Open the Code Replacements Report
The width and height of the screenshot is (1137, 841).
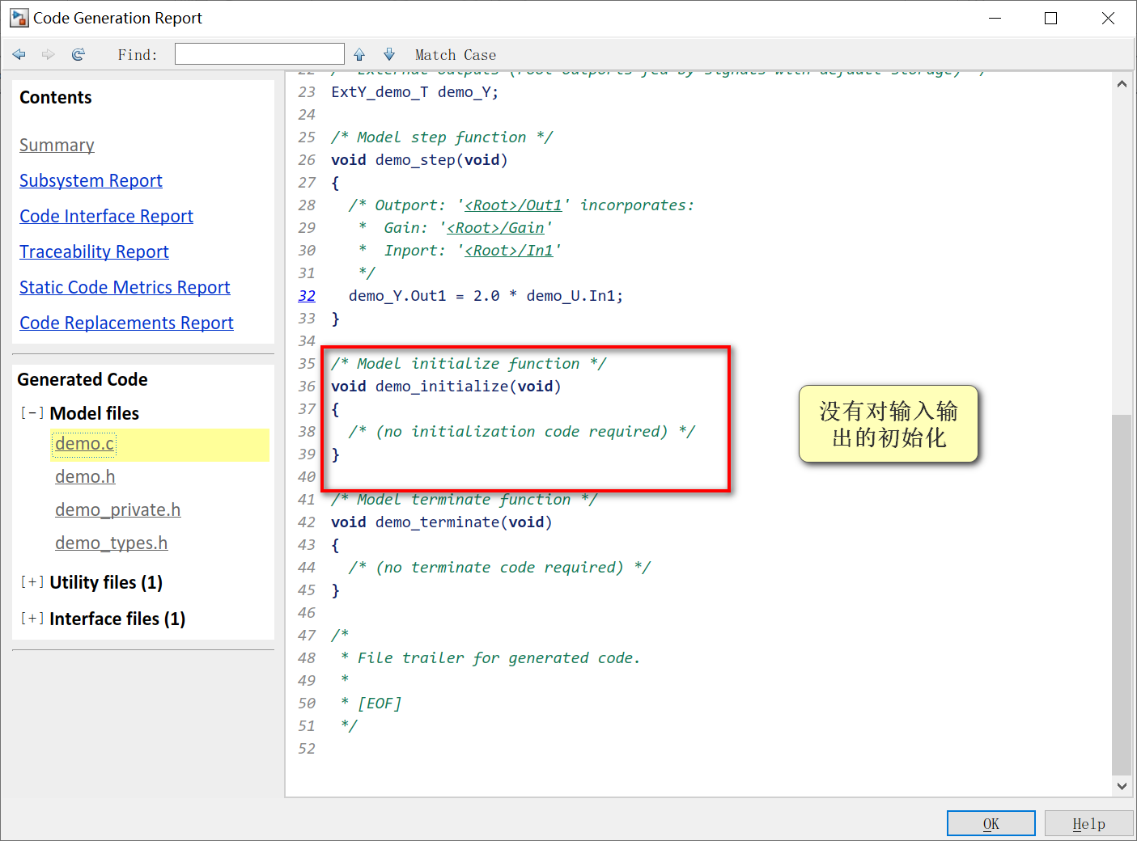tap(126, 323)
